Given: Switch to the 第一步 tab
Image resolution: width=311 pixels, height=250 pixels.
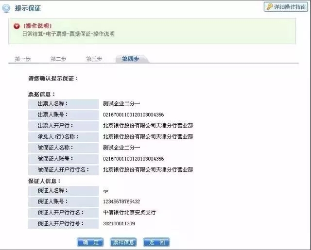Looking at the screenshot, I should pyautogui.click(x=23, y=59).
